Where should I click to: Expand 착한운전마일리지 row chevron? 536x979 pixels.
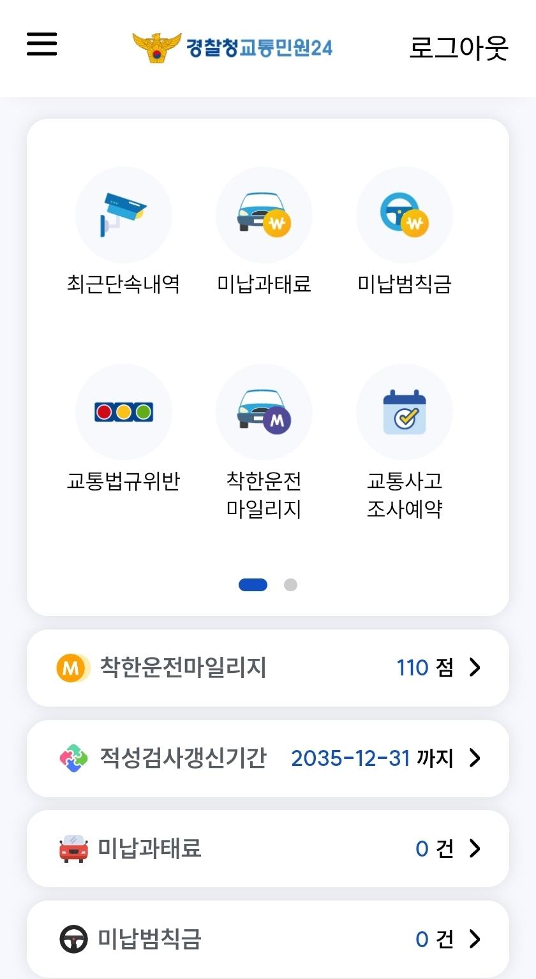(x=475, y=668)
